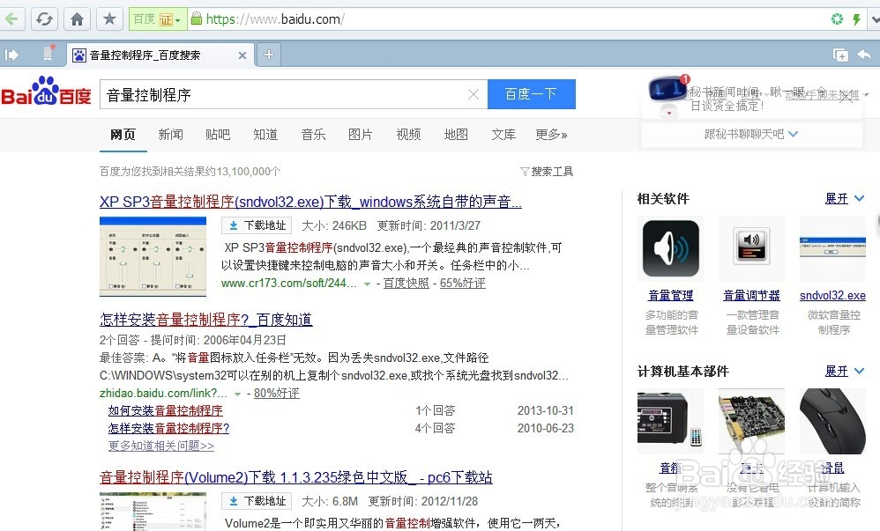Switch to the 文库 tab
880x531 pixels.
tap(503, 135)
